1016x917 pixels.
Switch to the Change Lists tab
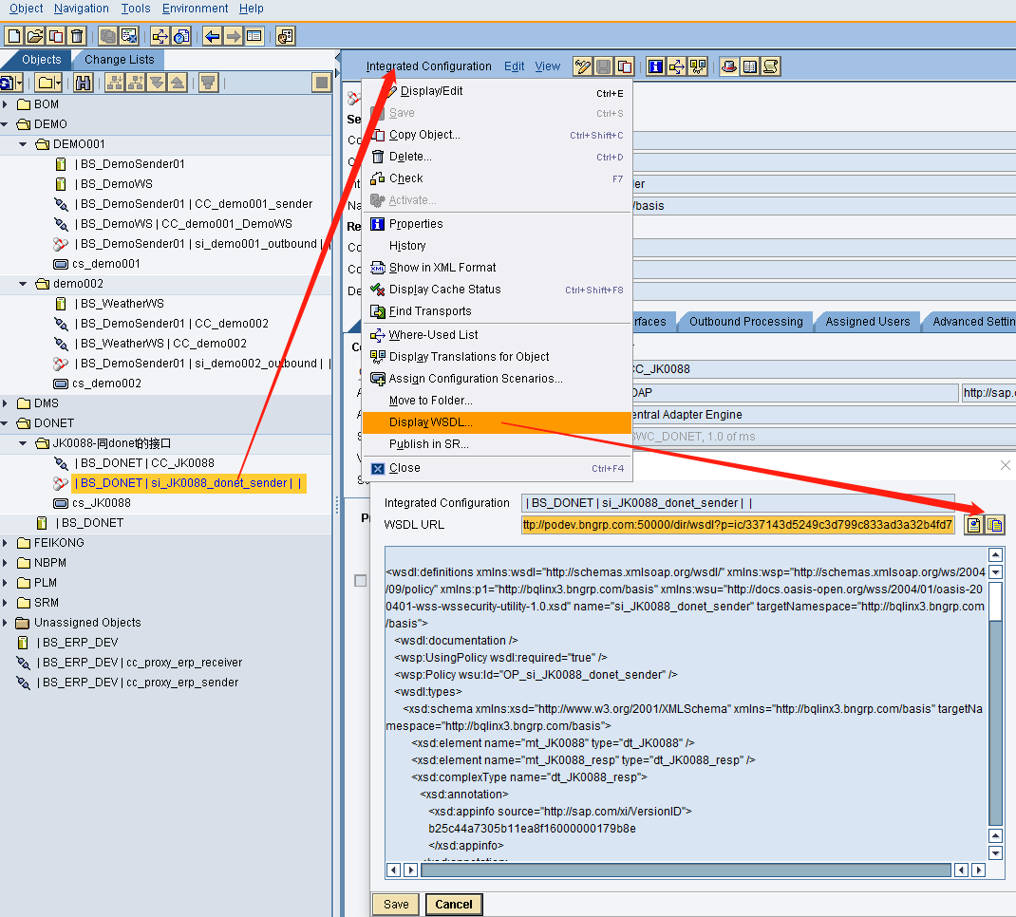click(x=119, y=59)
